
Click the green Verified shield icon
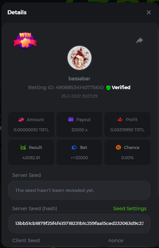pyautogui.click(x=108, y=88)
